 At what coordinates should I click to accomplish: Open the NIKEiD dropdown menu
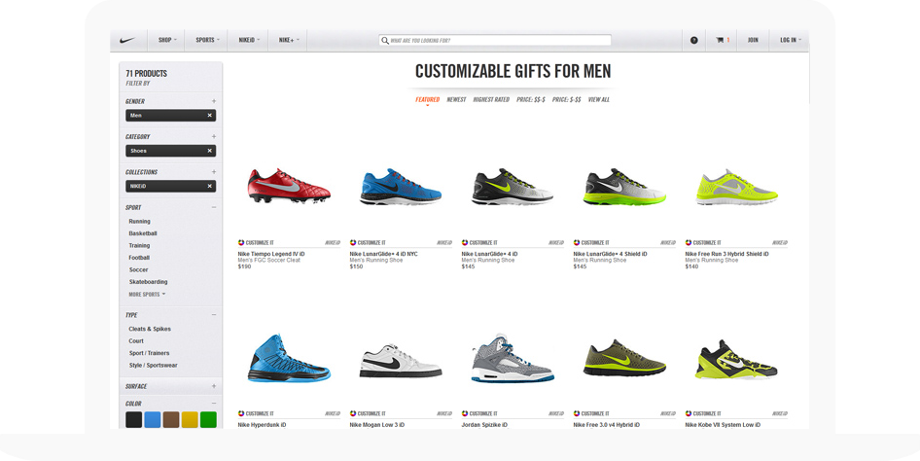pos(249,40)
